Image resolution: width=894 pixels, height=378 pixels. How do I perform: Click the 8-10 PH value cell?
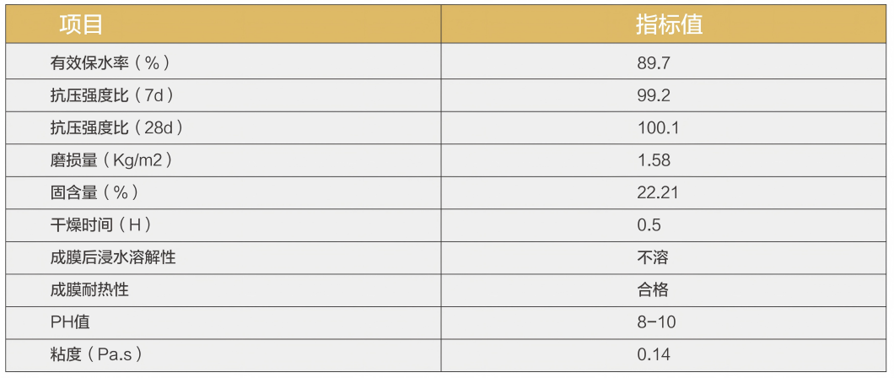pos(656,322)
